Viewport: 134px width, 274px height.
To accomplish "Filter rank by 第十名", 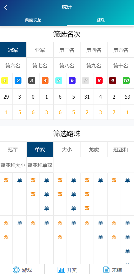I will (121, 66).
